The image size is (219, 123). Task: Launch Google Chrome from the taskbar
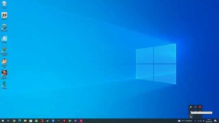pyautogui.click(x=14, y=121)
